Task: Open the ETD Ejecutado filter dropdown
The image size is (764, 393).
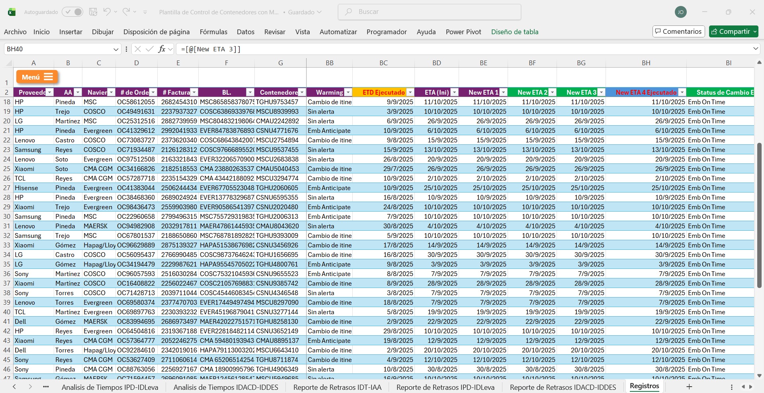Action: [410, 92]
